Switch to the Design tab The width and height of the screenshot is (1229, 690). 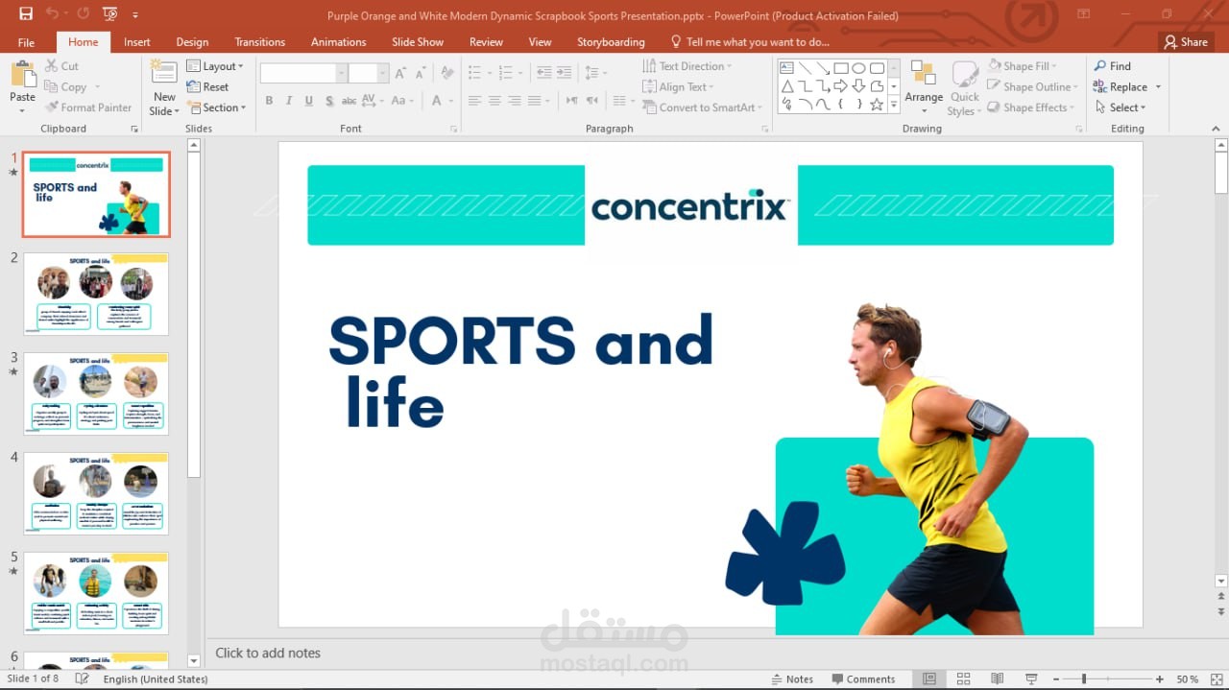(192, 42)
